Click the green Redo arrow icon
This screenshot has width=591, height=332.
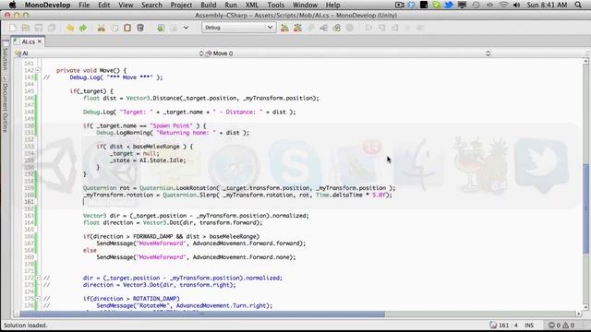(83, 28)
